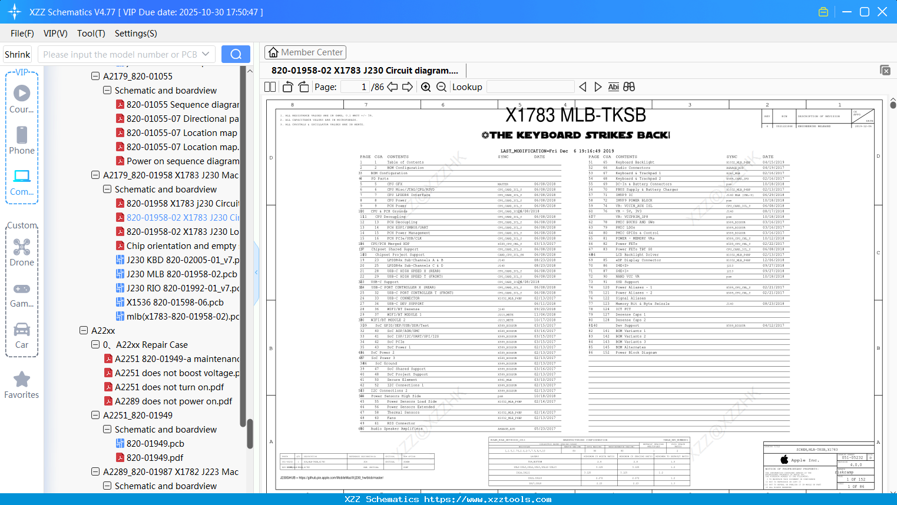
Task: Open the Member Center
Action: (305, 52)
